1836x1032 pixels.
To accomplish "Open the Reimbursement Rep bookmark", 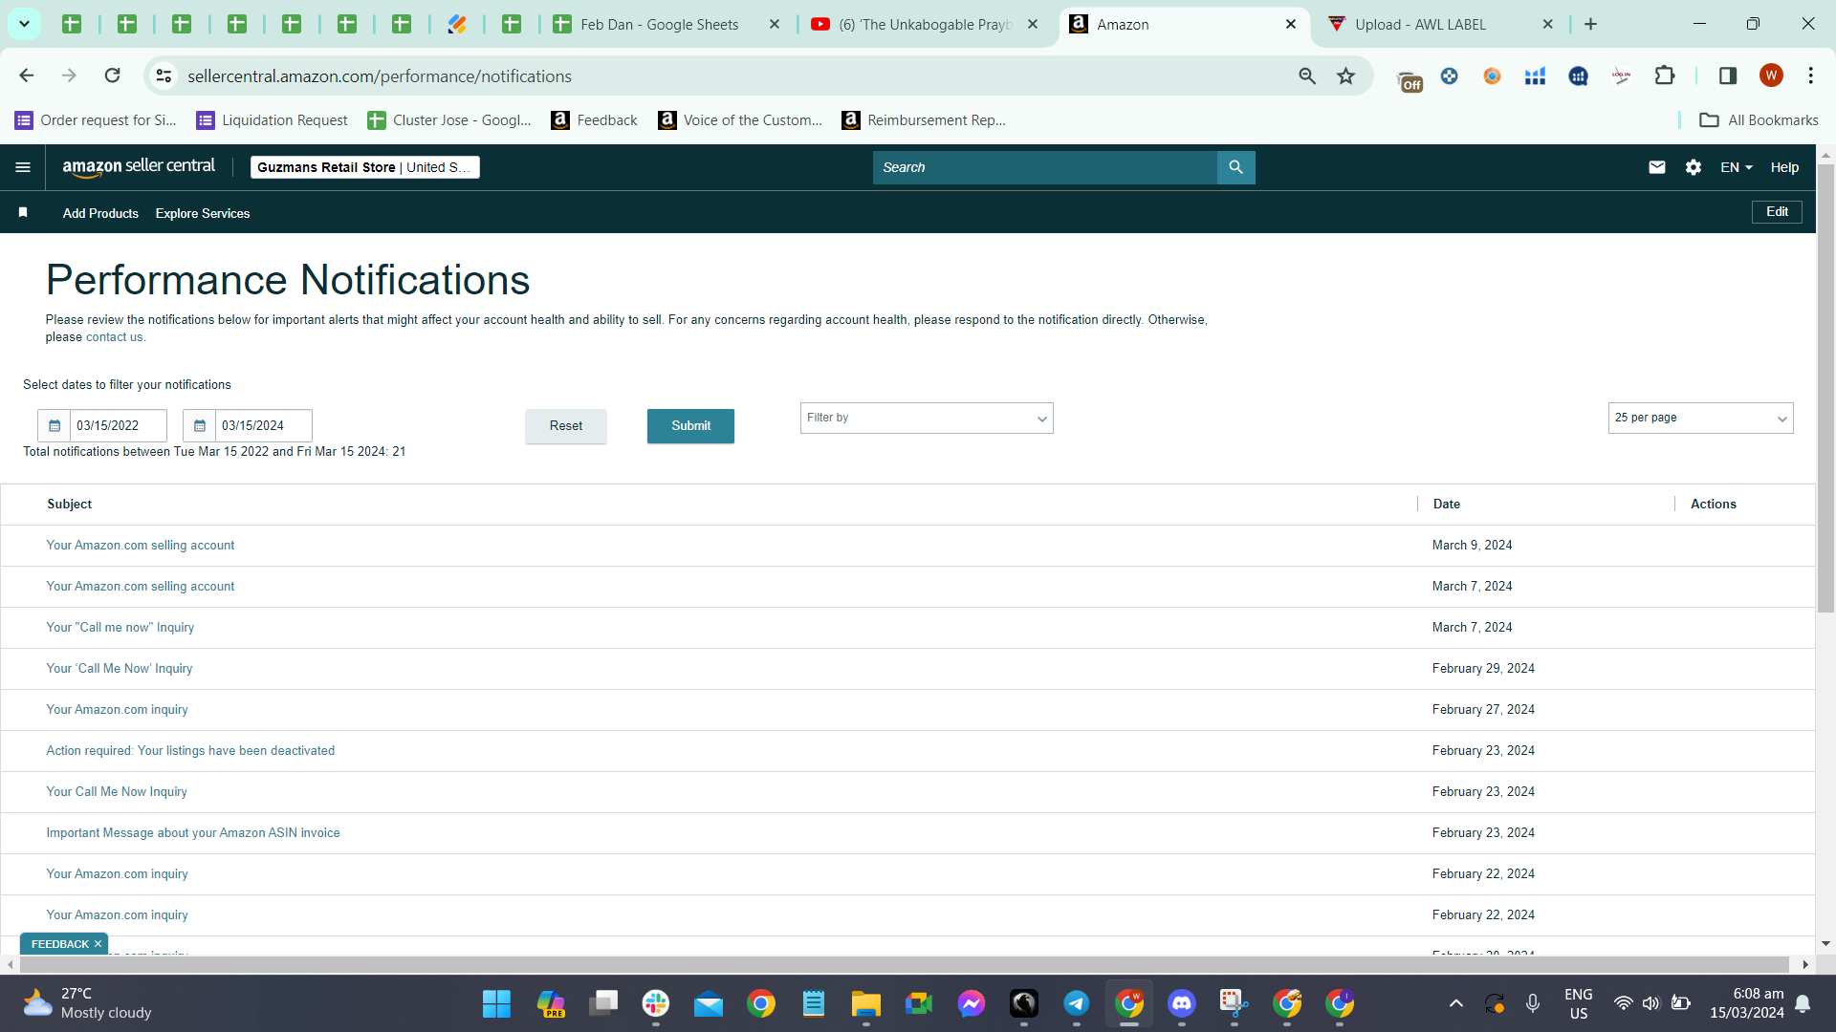I will coord(924,120).
